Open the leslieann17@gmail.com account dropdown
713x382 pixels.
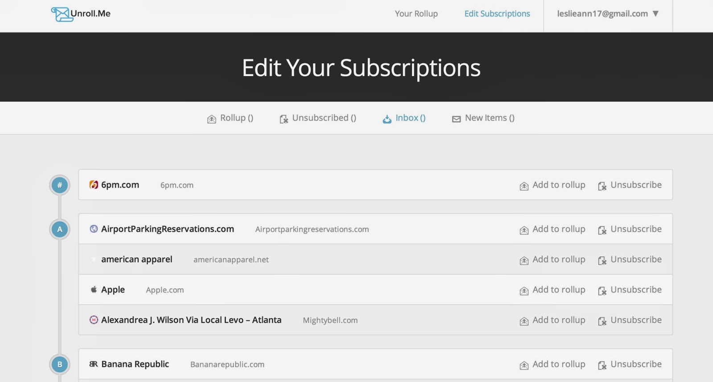point(608,14)
